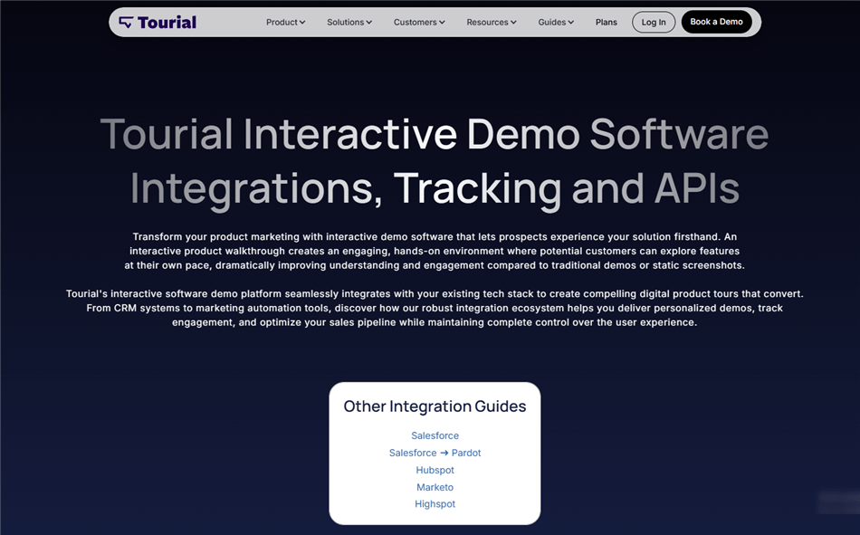This screenshot has width=860, height=535.
Task: Click the Tourial logo icon
Action: (126, 22)
